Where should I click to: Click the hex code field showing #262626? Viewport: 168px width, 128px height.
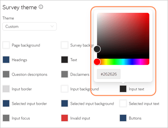(x=109, y=74)
